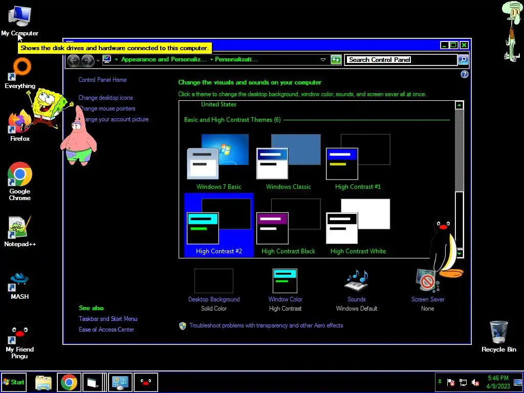Image resolution: width=524 pixels, height=393 pixels.
Task: Show hidden tray icons arrow
Action: [x=440, y=382]
